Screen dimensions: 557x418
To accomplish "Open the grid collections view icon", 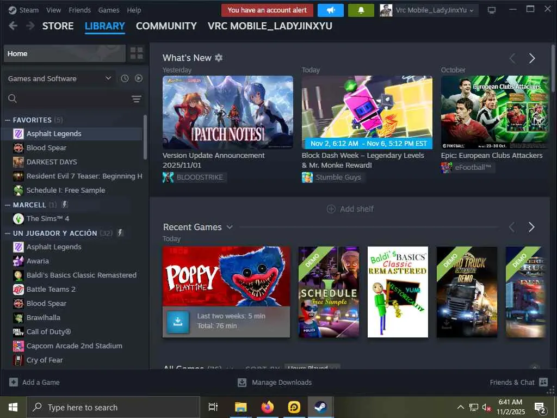I will (x=137, y=53).
